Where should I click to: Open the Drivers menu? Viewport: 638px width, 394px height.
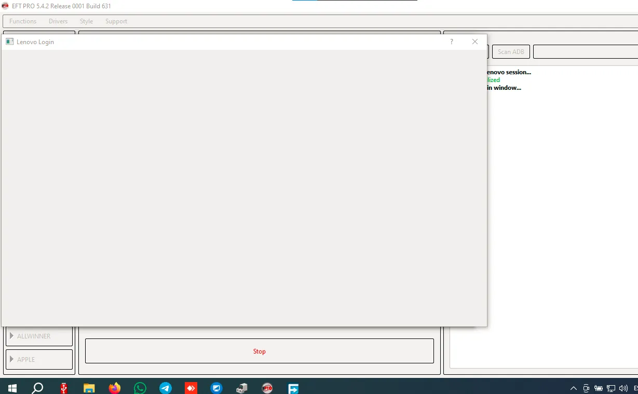point(58,21)
